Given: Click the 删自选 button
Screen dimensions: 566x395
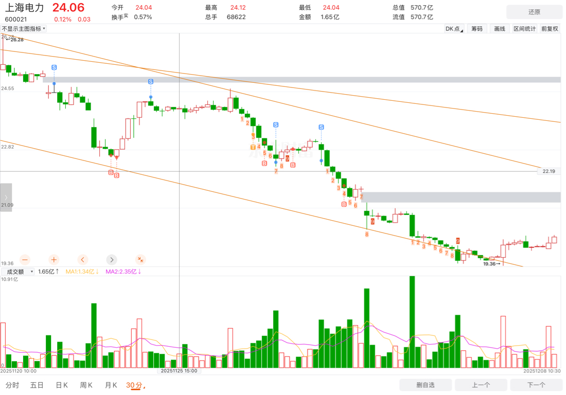Looking at the screenshot, I should (x=426, y=385).
